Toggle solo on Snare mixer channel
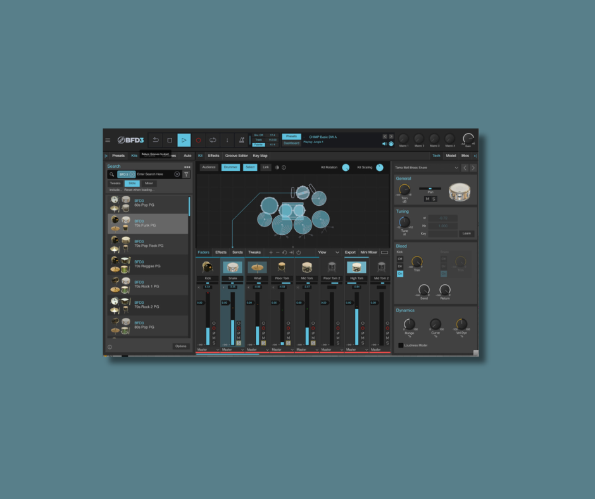This screenshot has height=499, width=595. pos(239,343)
